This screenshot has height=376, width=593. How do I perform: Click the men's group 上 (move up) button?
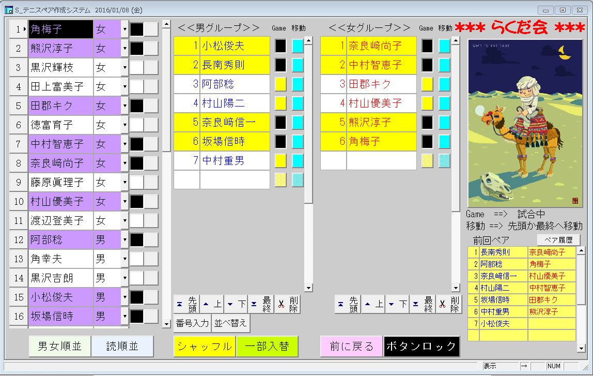tap(212, 305)
